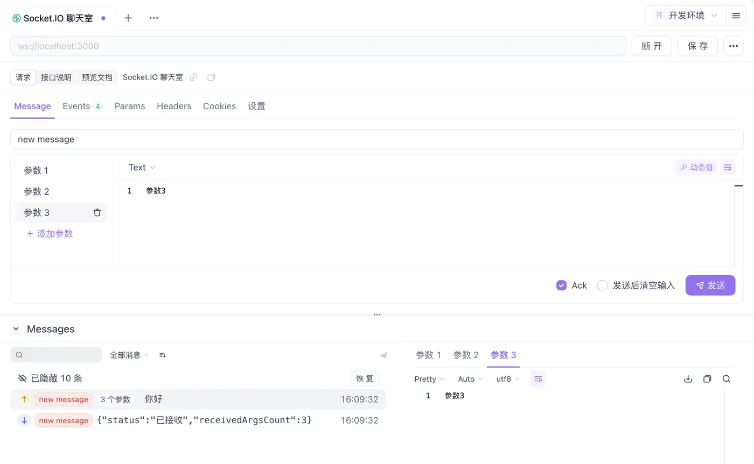The height and width of the screenshot is (464, 754).
Task: Copy link icon beside Socket.IO 聊天室 name
Action: click(193, 77)
